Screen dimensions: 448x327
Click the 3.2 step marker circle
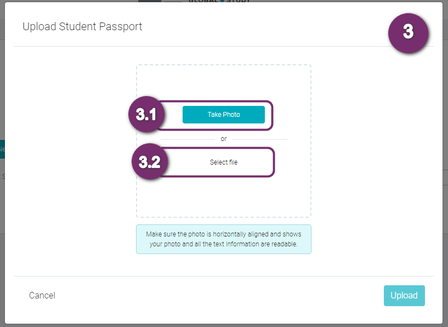150,161
